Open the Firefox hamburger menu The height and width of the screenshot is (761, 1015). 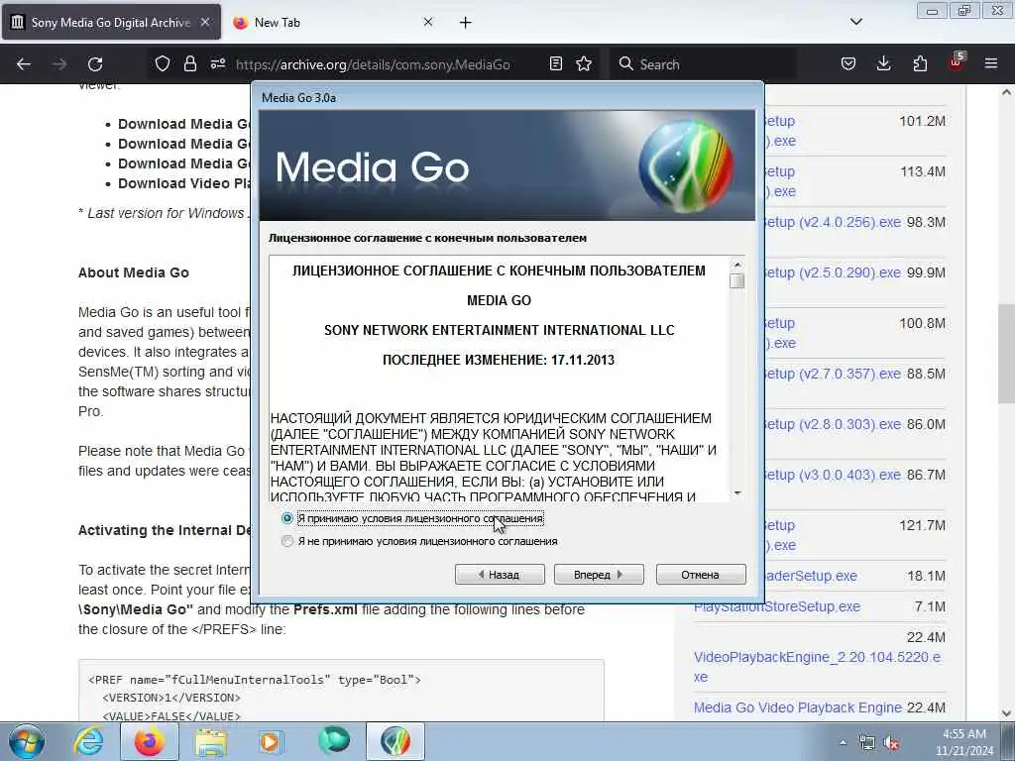point(991,64)
